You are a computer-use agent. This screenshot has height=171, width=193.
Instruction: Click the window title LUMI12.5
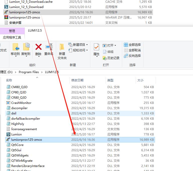pyautogui.click(x=35, y=30)
